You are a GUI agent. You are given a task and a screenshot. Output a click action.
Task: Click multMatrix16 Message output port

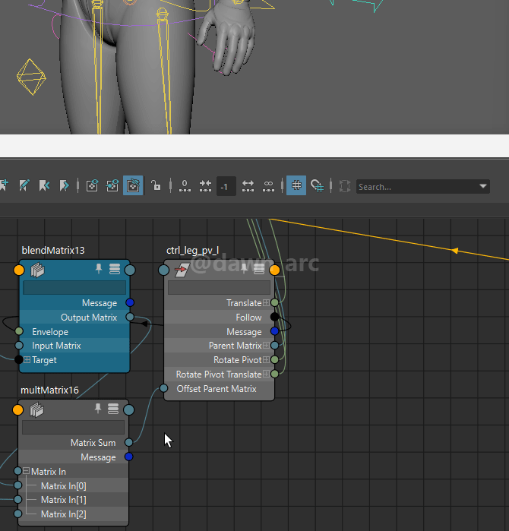click(128, 457)
